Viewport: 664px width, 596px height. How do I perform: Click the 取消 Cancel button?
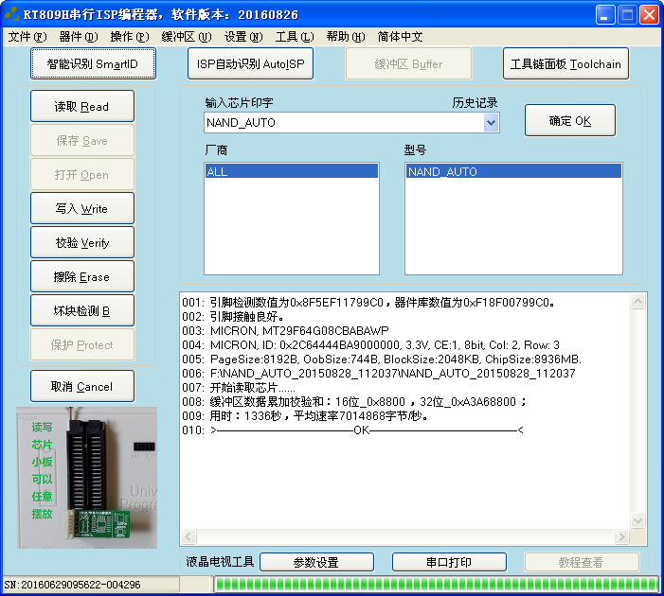point(82,386)
